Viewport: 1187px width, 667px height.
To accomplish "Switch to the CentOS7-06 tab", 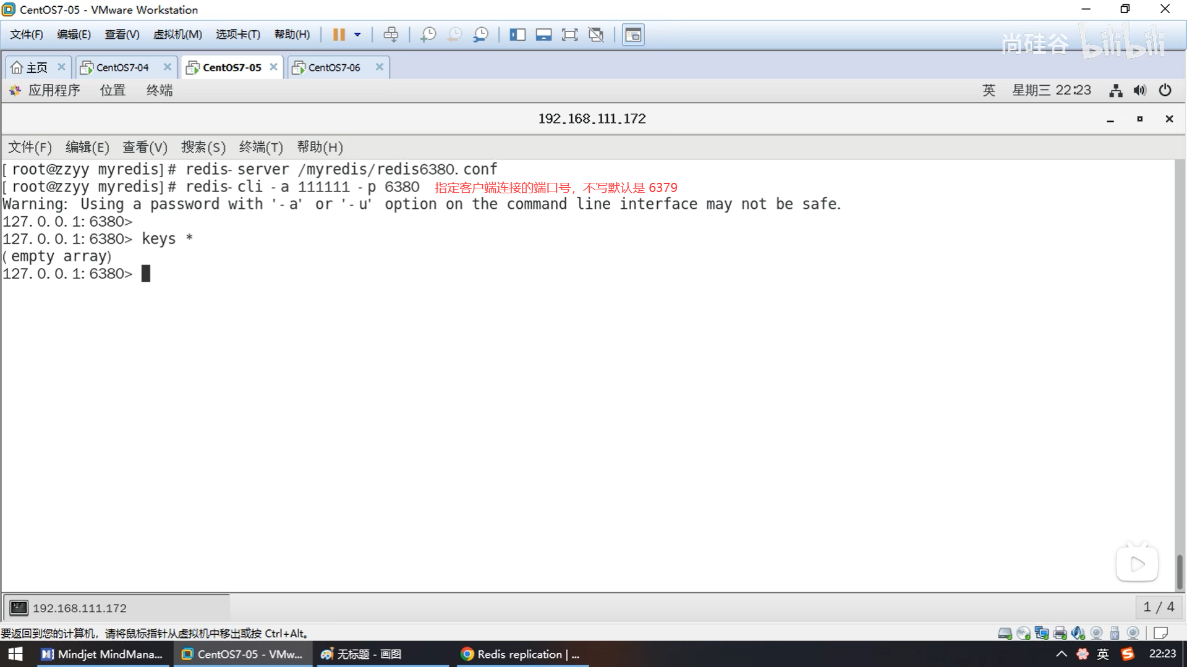I will 334,67.
